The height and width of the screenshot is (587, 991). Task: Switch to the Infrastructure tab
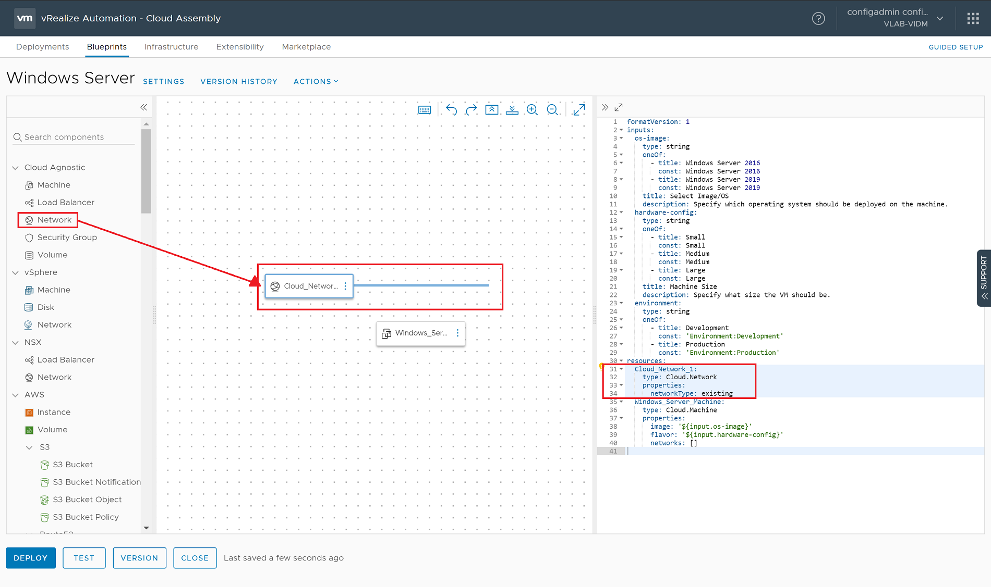click(x=171, y=46)
